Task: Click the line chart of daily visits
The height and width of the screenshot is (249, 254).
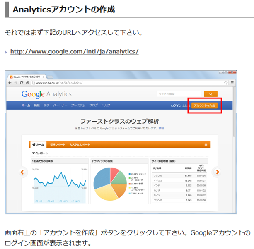Action: tap(60, 185)
